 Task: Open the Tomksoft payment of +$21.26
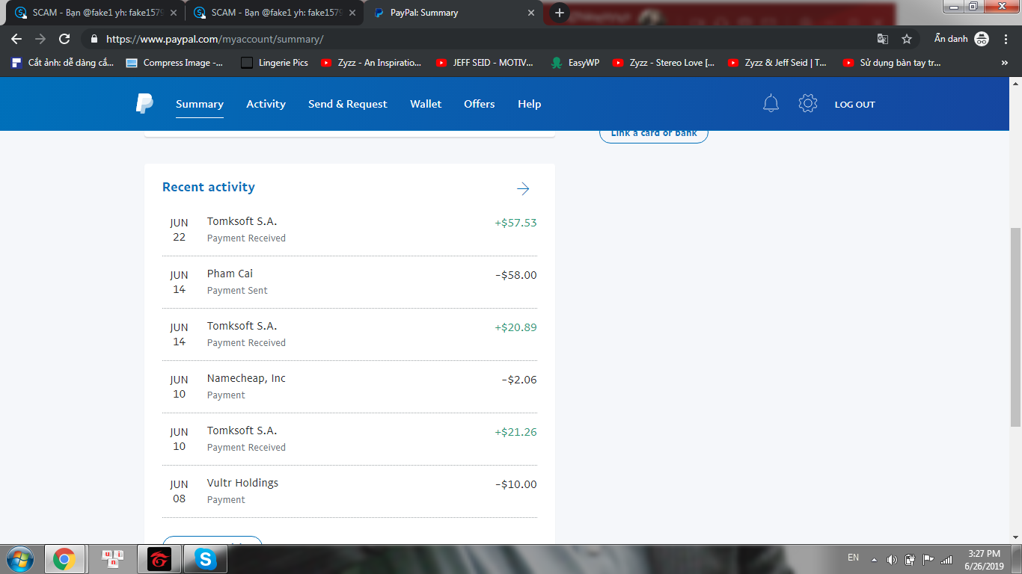pos(349,439)
